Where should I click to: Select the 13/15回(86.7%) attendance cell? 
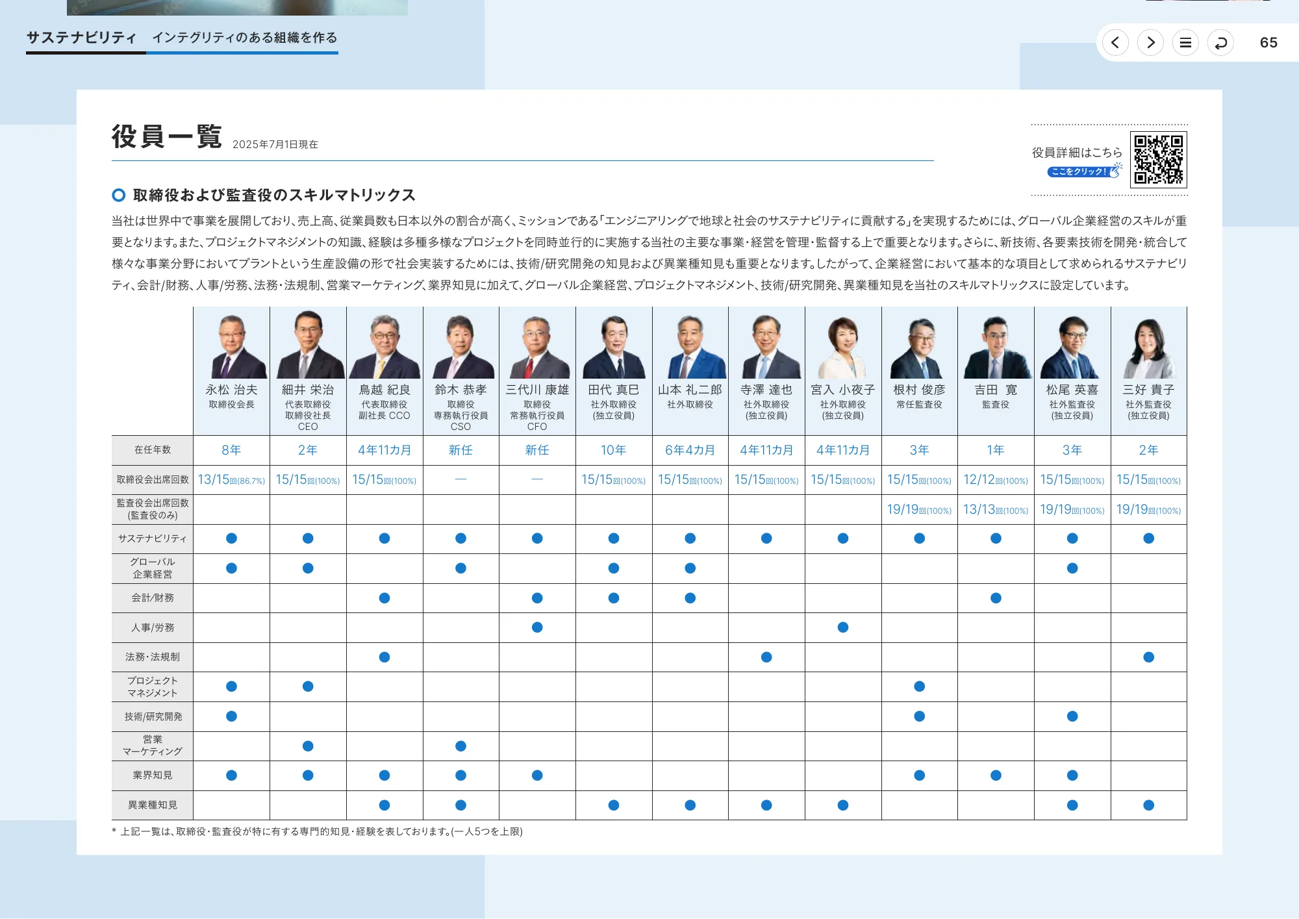point(231,480)
